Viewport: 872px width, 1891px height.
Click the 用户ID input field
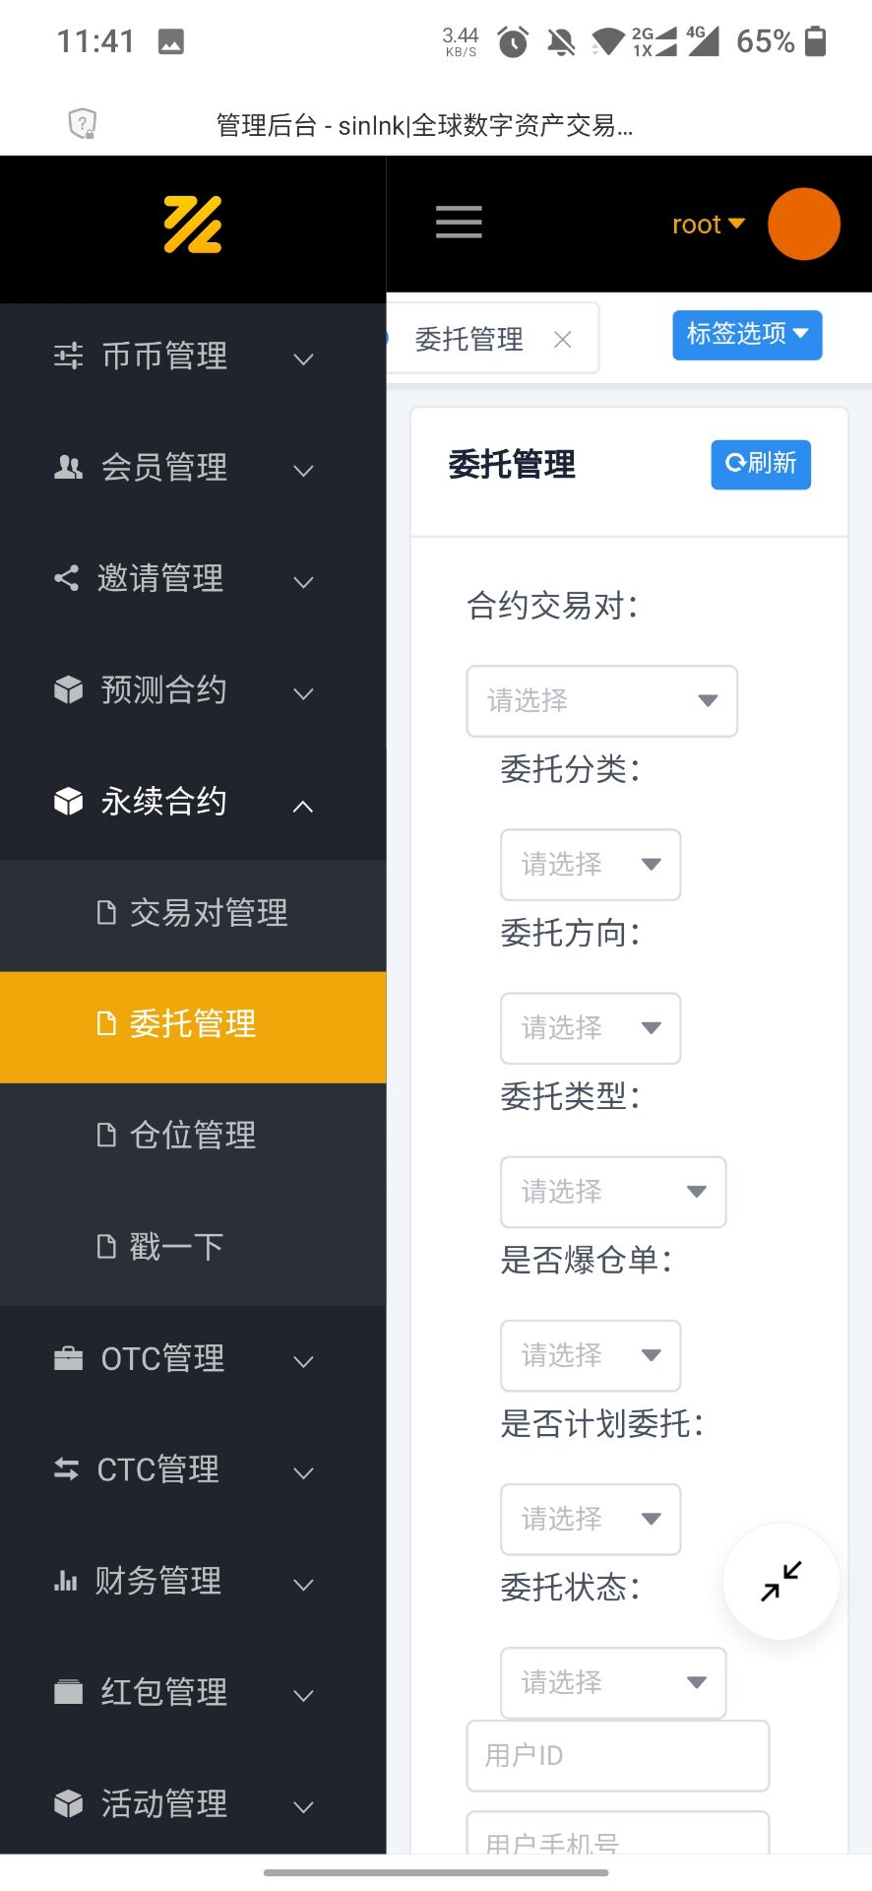pos(617,1756)
